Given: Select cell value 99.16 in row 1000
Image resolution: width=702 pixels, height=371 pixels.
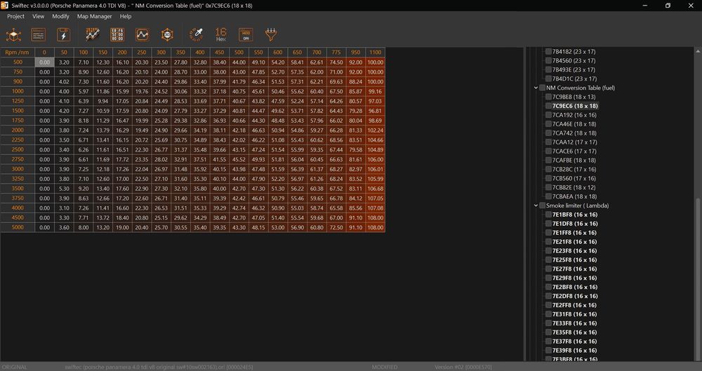Looking at the screenshot, I should pos(375,91).
